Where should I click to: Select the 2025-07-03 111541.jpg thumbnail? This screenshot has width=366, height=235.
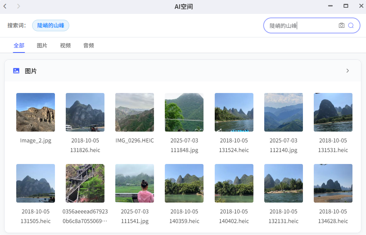coord(135,183)
